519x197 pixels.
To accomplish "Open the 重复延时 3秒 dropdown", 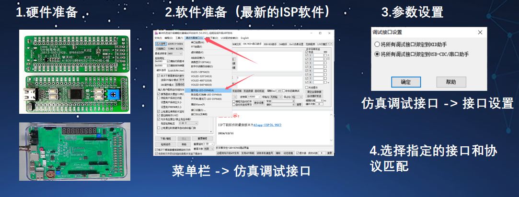I will pos(208,144).
